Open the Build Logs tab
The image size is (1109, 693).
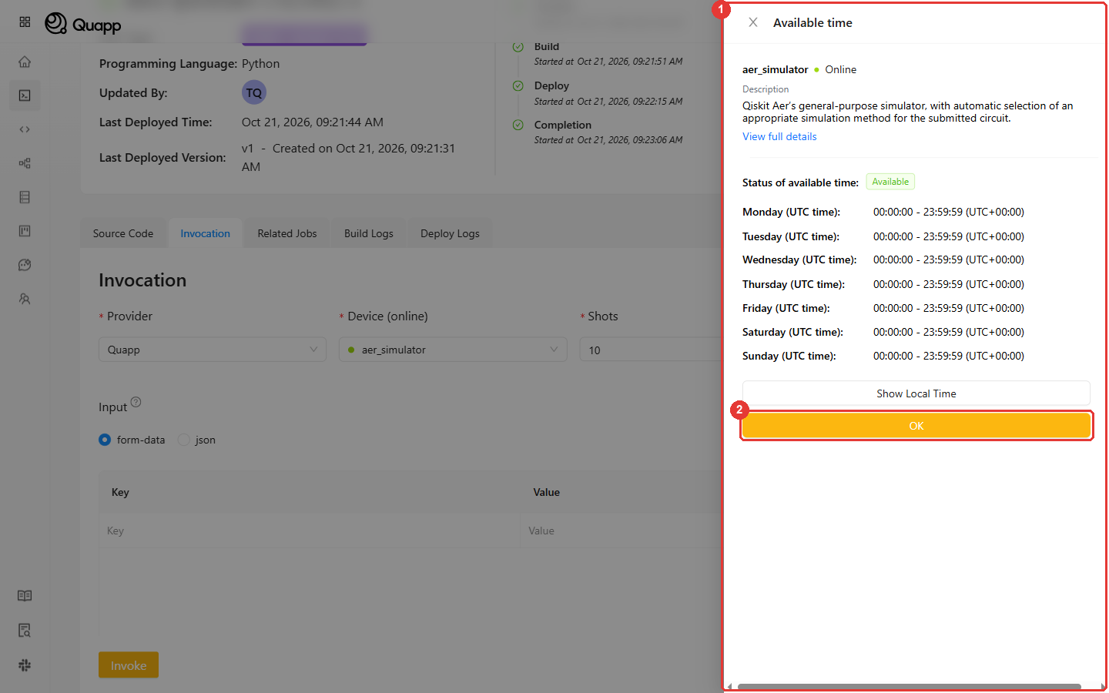[369, 233]
